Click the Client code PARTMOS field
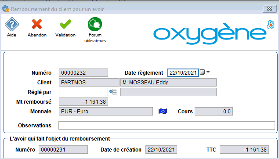Viewport: 279px width, 159px height. tap(89, 82)
